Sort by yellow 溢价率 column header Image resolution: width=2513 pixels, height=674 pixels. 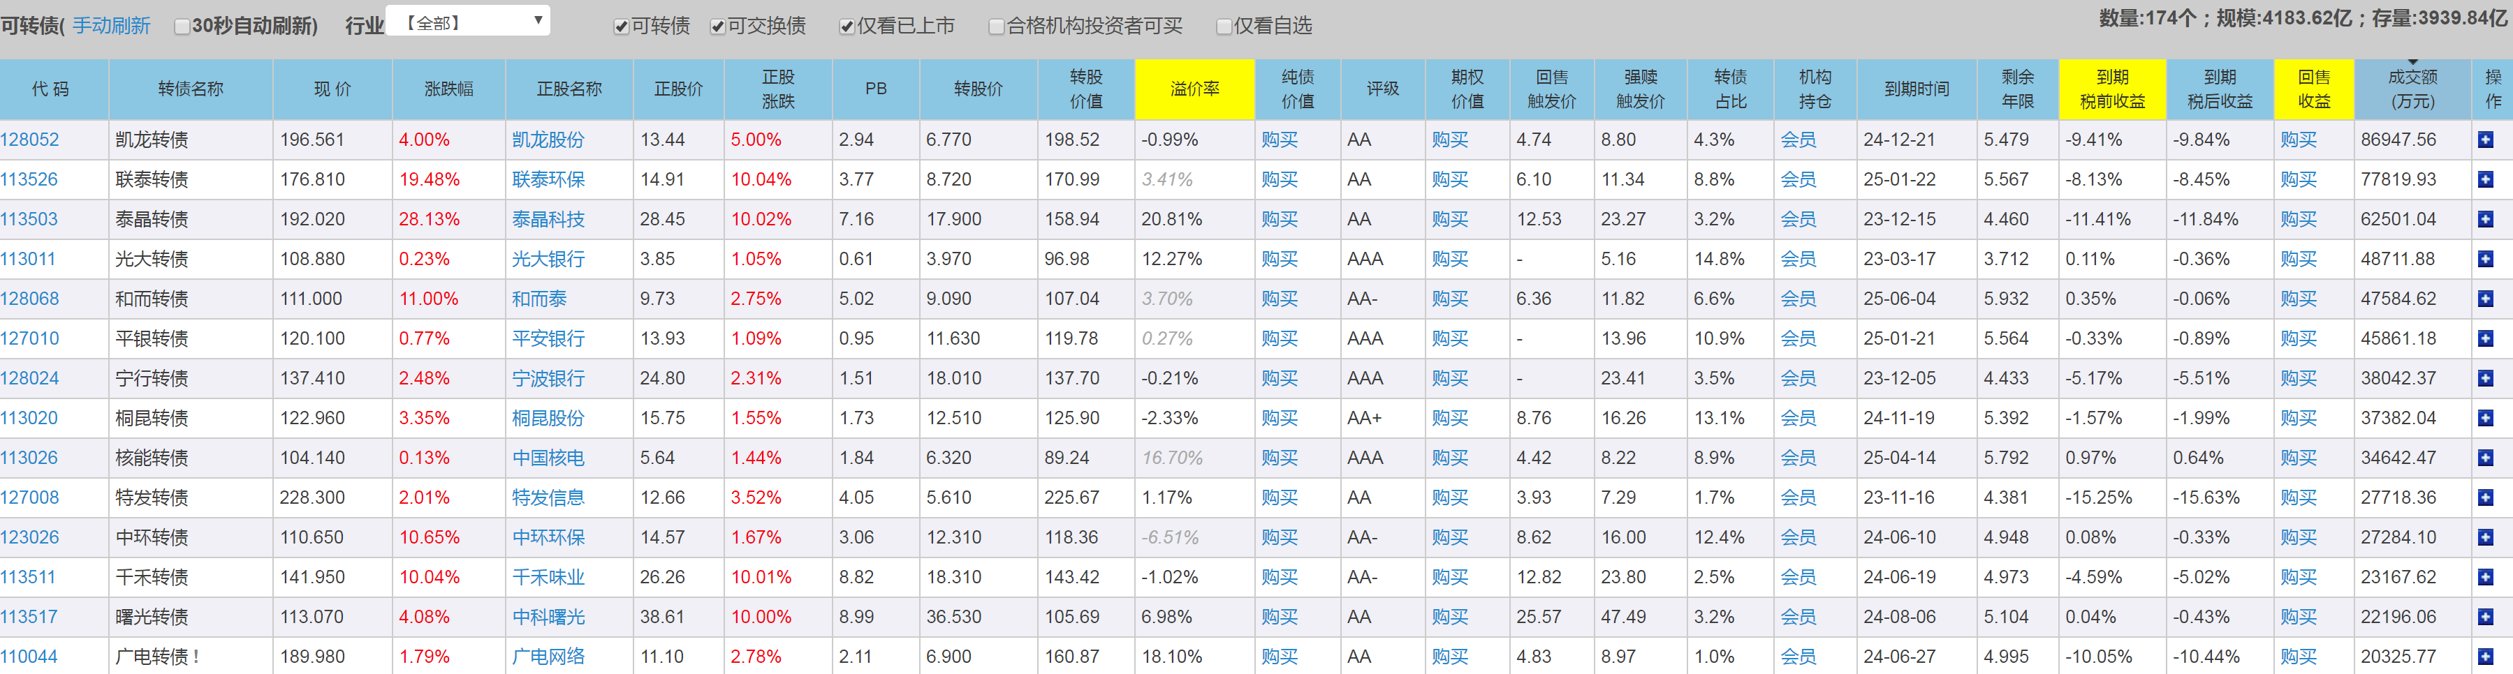pyautogui.click(x=1194, y=89)
